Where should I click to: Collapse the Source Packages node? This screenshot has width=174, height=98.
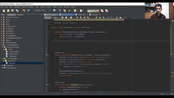click(x=3, y=47)
